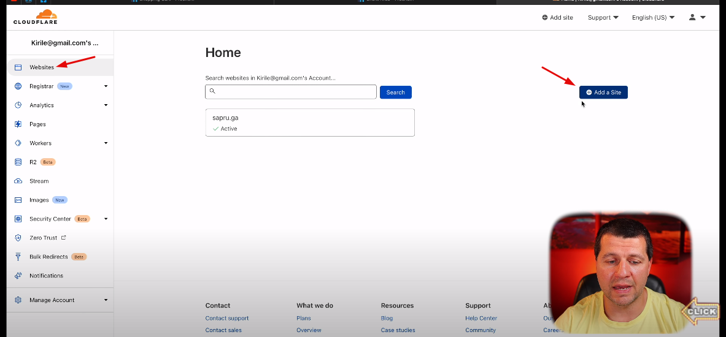Image resolution: width=726 pixels, height=337 pixels.
Task: Click the blue Add a Site button
Action: (603, 93)
